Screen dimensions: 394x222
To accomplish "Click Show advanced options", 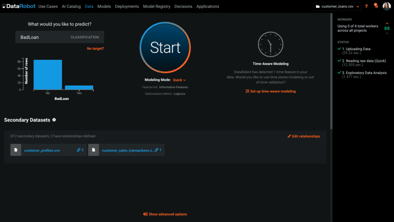I will tap(165, 214).
